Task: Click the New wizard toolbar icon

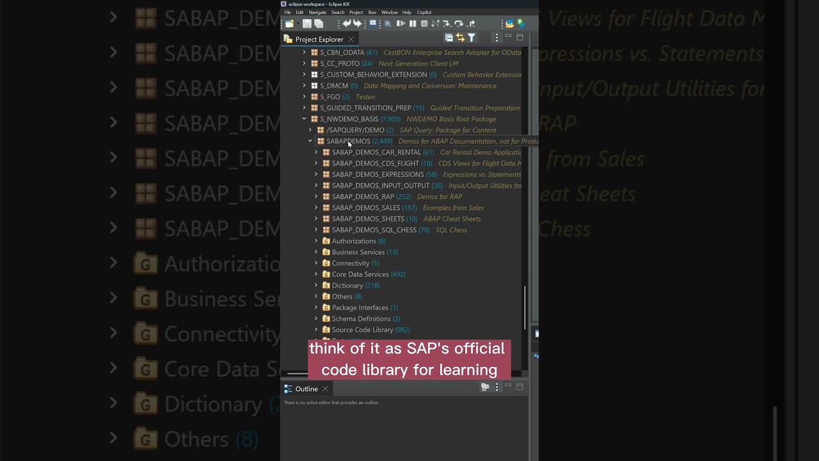Action: pos(289,24)
